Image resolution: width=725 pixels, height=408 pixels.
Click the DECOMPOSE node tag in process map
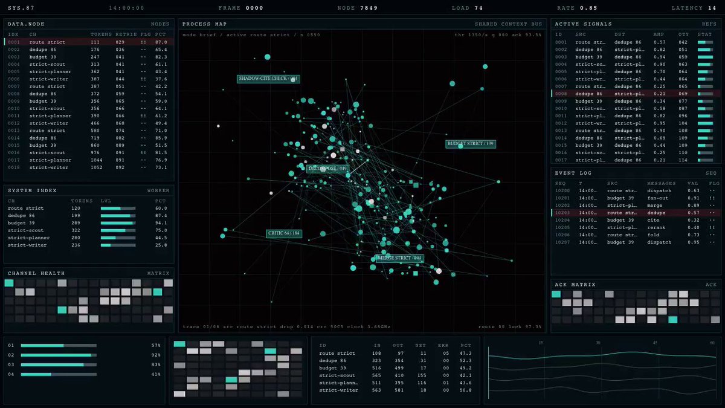[327, 169]
